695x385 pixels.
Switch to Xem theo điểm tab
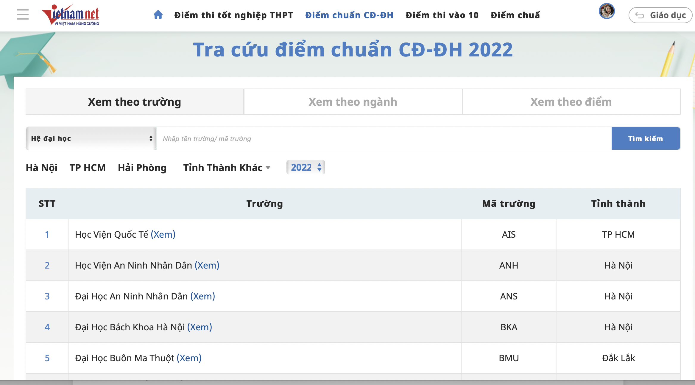pyautogui.click(x=571, y=102)
